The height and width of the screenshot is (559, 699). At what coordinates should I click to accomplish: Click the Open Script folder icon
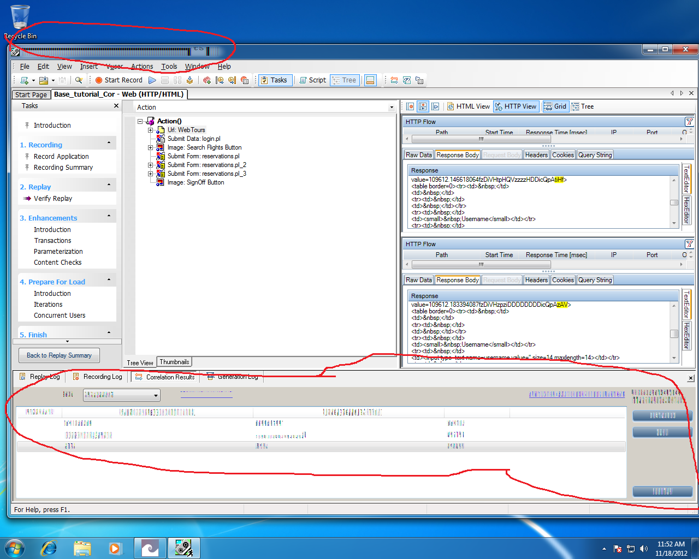coord(44,80)
